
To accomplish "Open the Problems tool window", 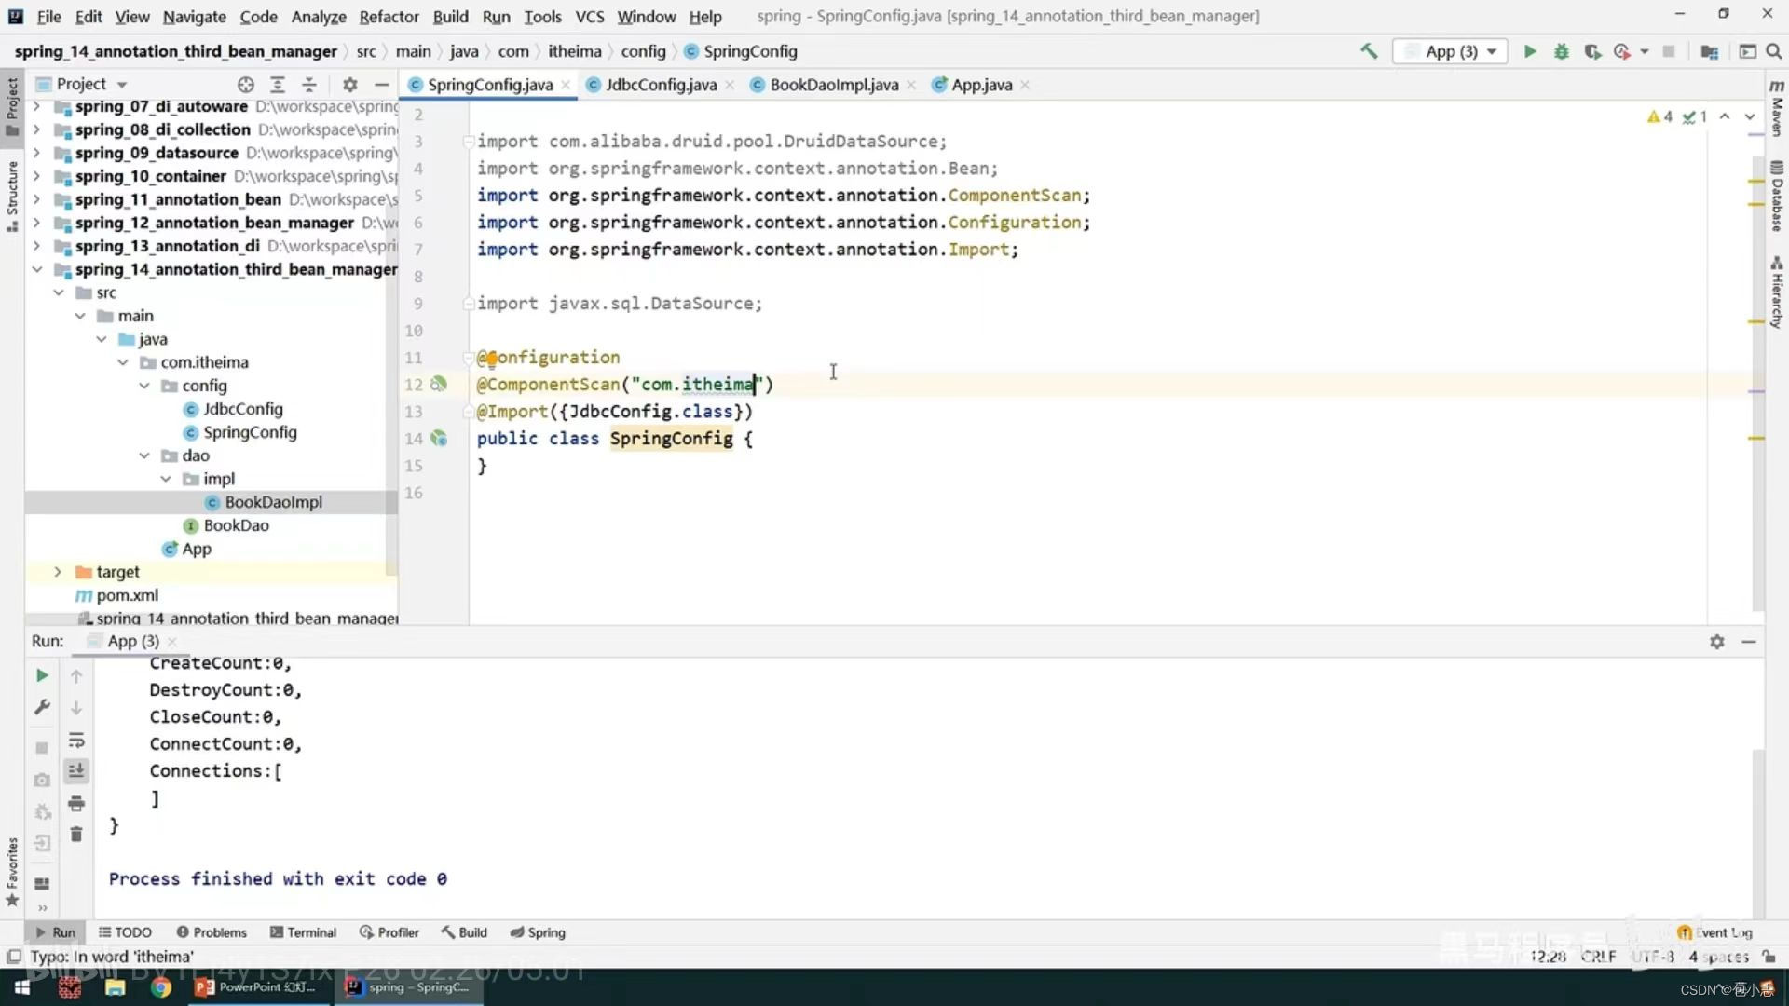I will [212, 932].
